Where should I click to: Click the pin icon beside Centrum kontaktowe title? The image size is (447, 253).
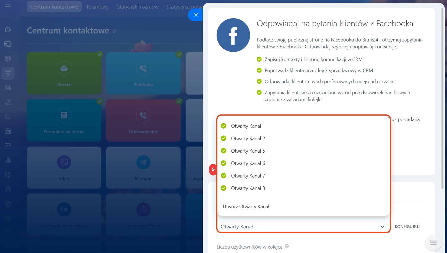click(114, 31)
